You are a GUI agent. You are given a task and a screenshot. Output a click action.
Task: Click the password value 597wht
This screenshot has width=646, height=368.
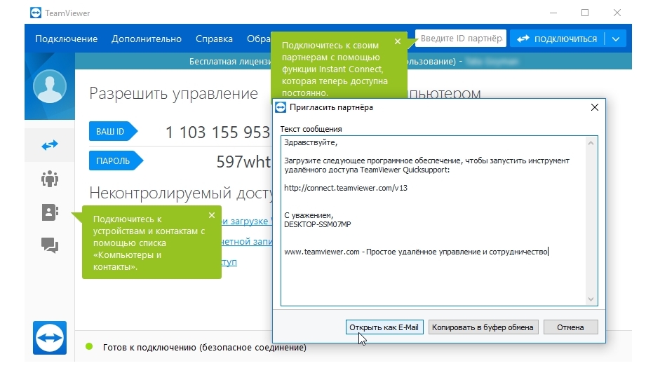point(243,162)
